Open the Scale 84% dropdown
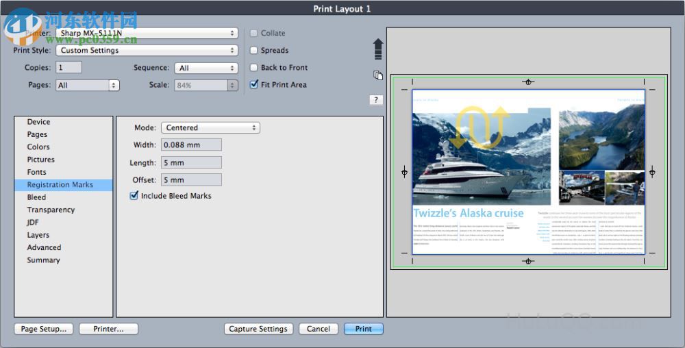This screenshot has width=685, height=348. coord(206,85)
